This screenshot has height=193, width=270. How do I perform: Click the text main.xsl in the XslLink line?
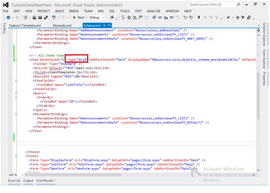[x=84, y=68]
